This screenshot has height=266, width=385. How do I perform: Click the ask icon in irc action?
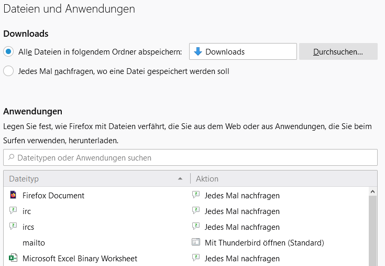coord(196,210)
